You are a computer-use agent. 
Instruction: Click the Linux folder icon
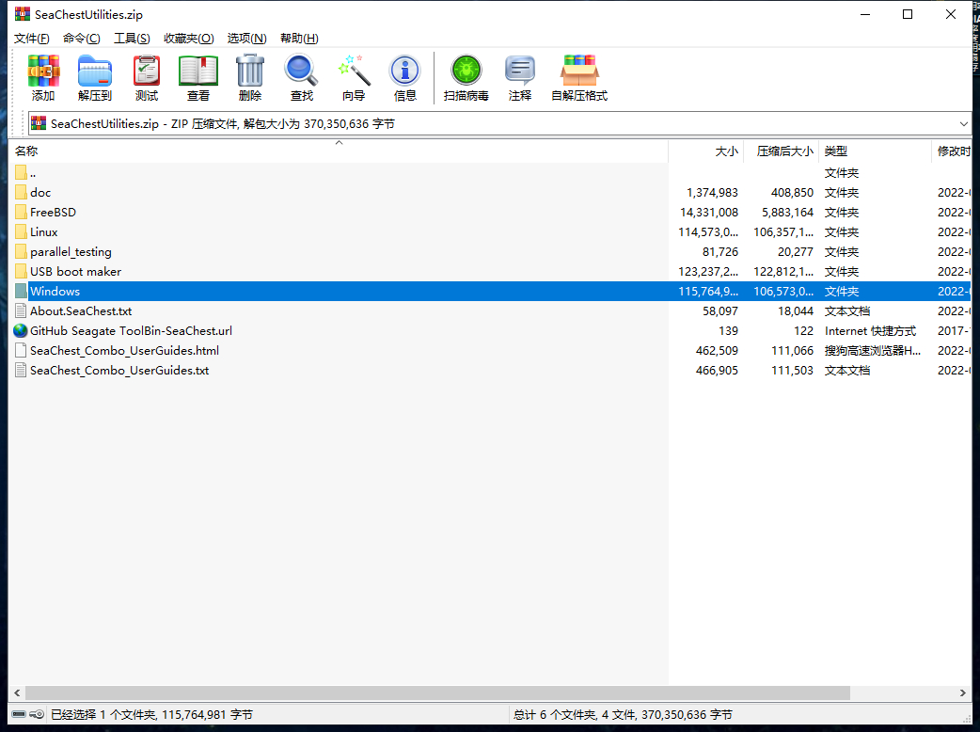pos(21,231)
